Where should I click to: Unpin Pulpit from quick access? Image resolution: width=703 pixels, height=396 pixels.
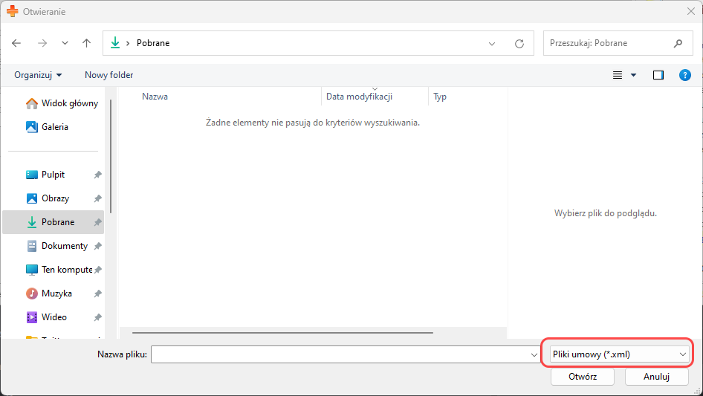tap(97, 175)
